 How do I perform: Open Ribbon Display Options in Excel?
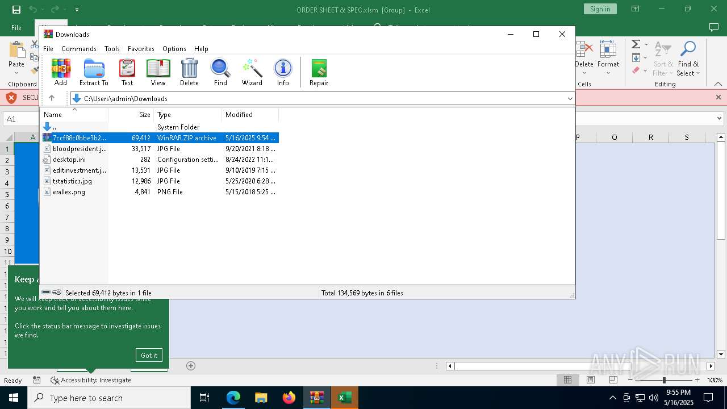click(x=636, y=9)
